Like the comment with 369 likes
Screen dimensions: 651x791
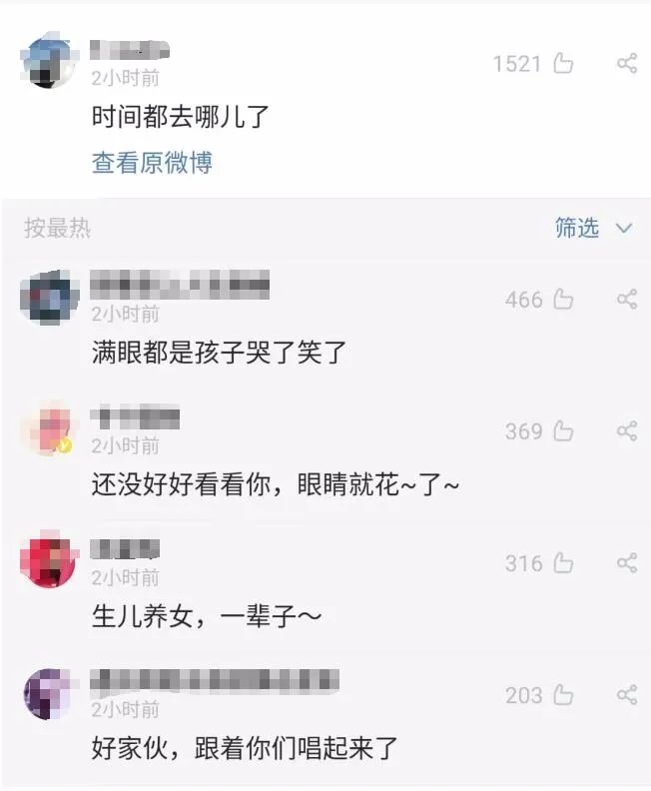pyautogui.click(x=563, y=431)
